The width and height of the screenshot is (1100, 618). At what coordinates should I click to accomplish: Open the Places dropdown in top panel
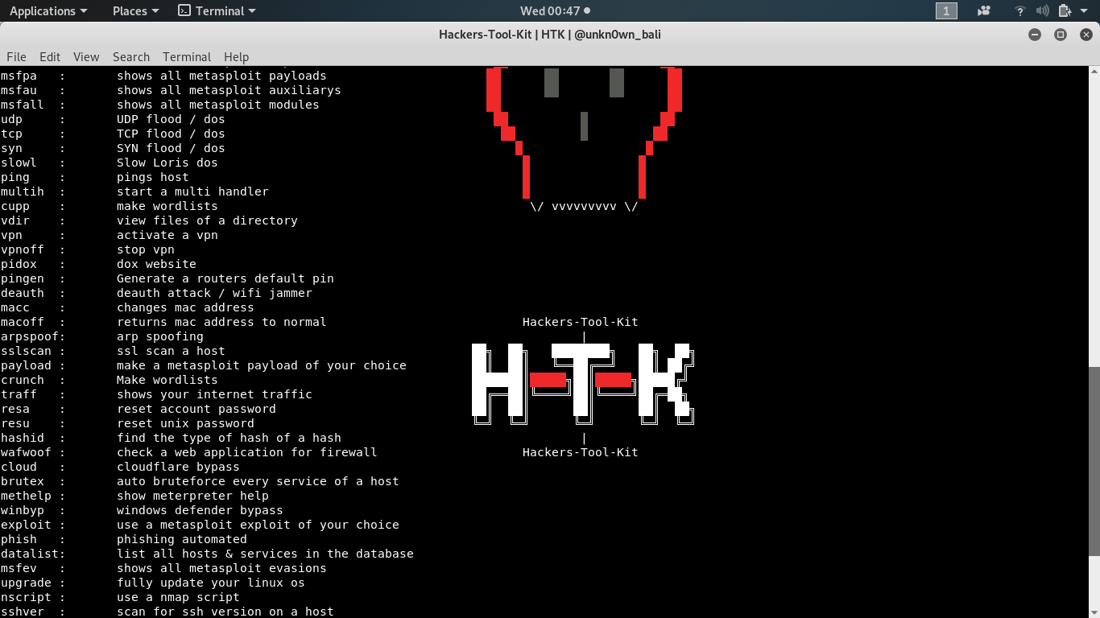click(x=135, y=10)
